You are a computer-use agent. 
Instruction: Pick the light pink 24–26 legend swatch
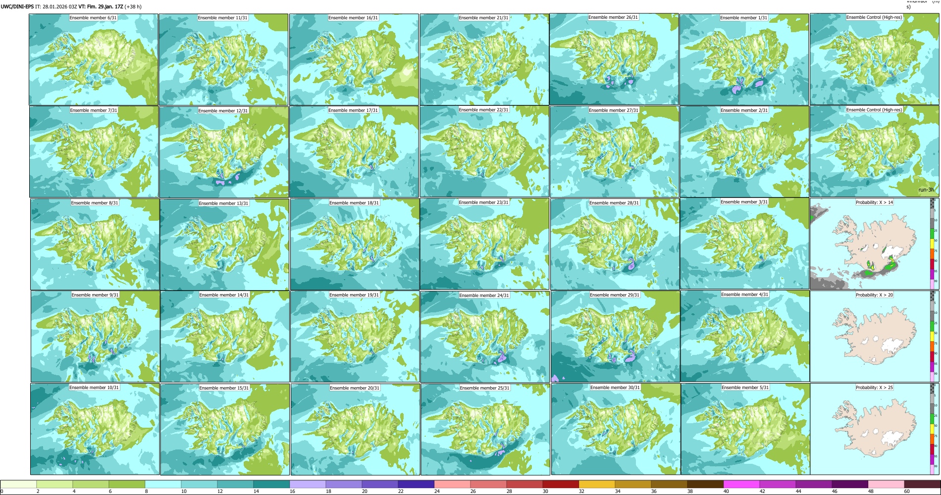click(x=452, y=485)
